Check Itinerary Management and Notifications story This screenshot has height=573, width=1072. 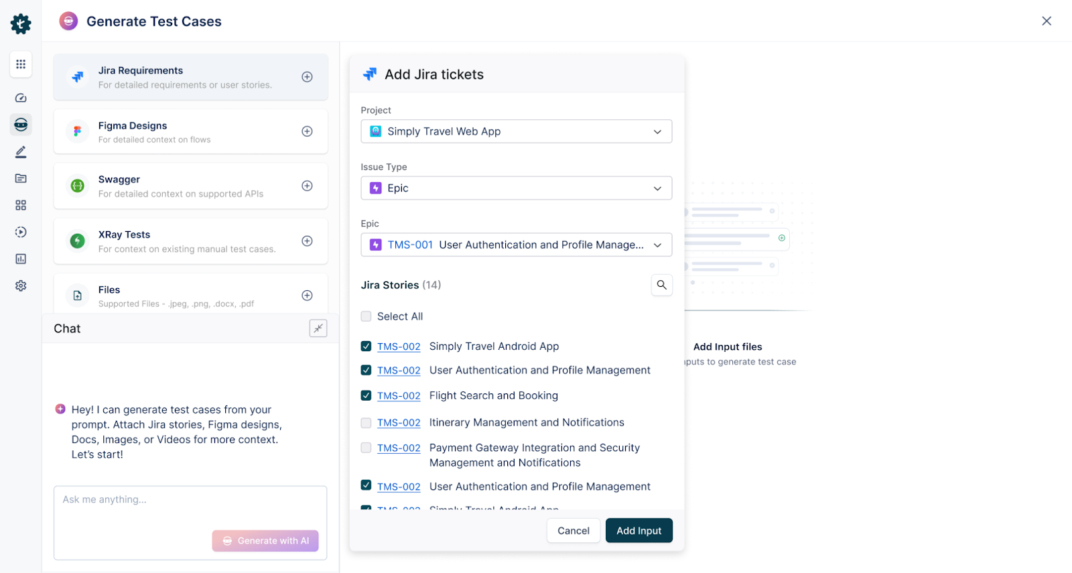pyautogui.click(x=366, y=423)
